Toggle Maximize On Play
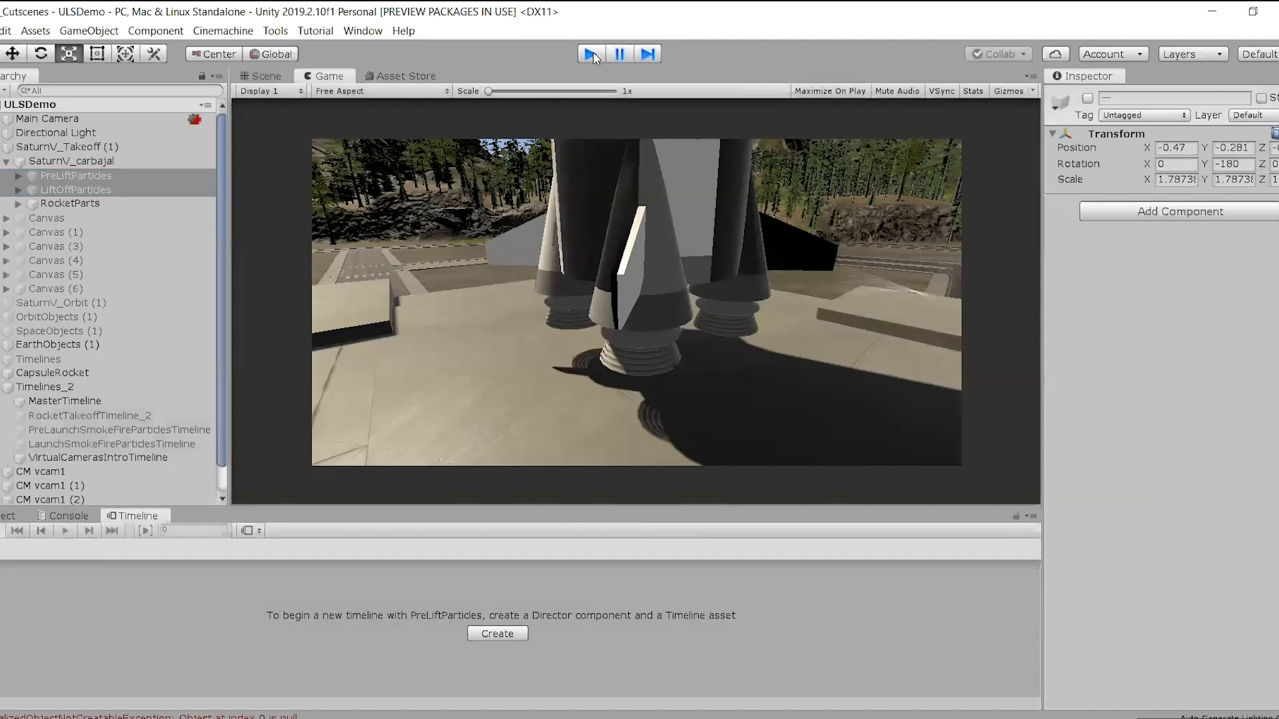Screen dimensions: 1279x719 (x=830, y=91)
